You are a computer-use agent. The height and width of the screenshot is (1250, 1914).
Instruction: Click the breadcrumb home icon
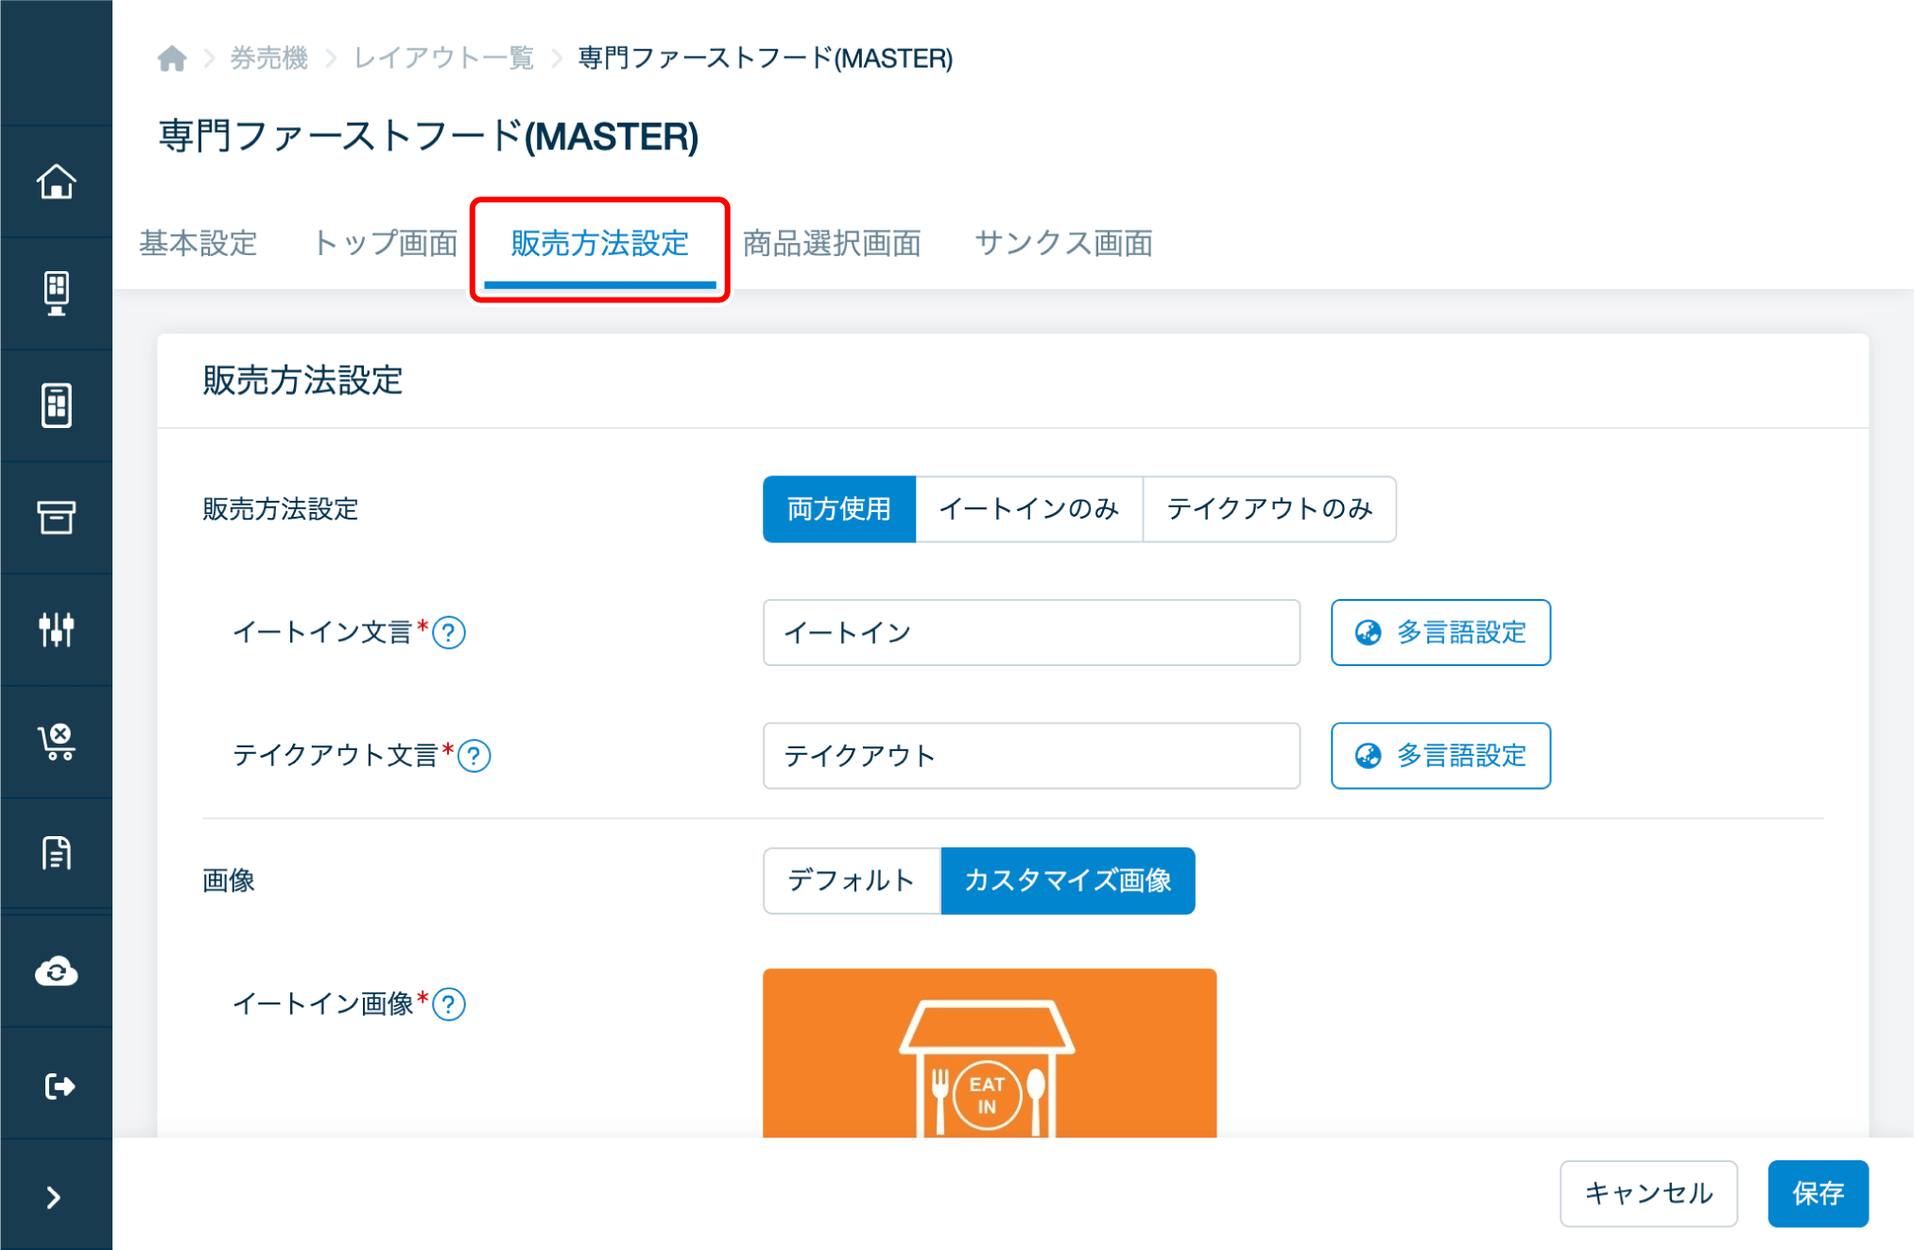172,59
